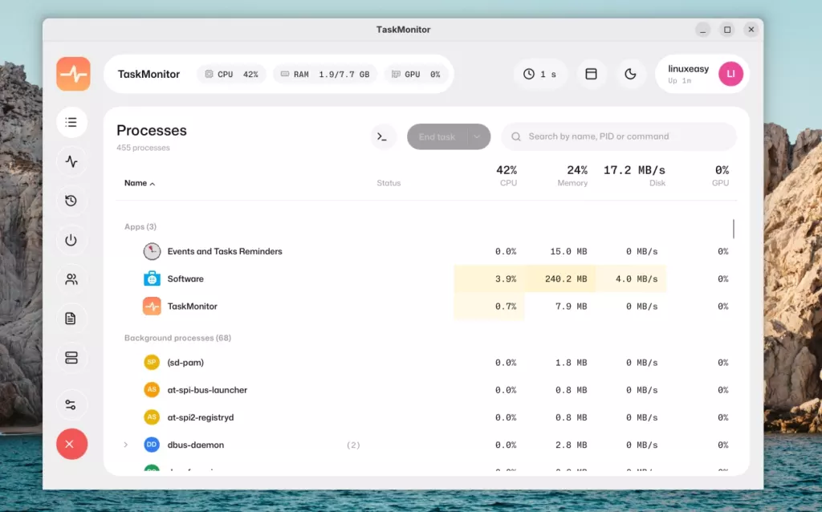Expand the dbus-daemon process group
Screen dimensions: 822x512
point(126,445)
